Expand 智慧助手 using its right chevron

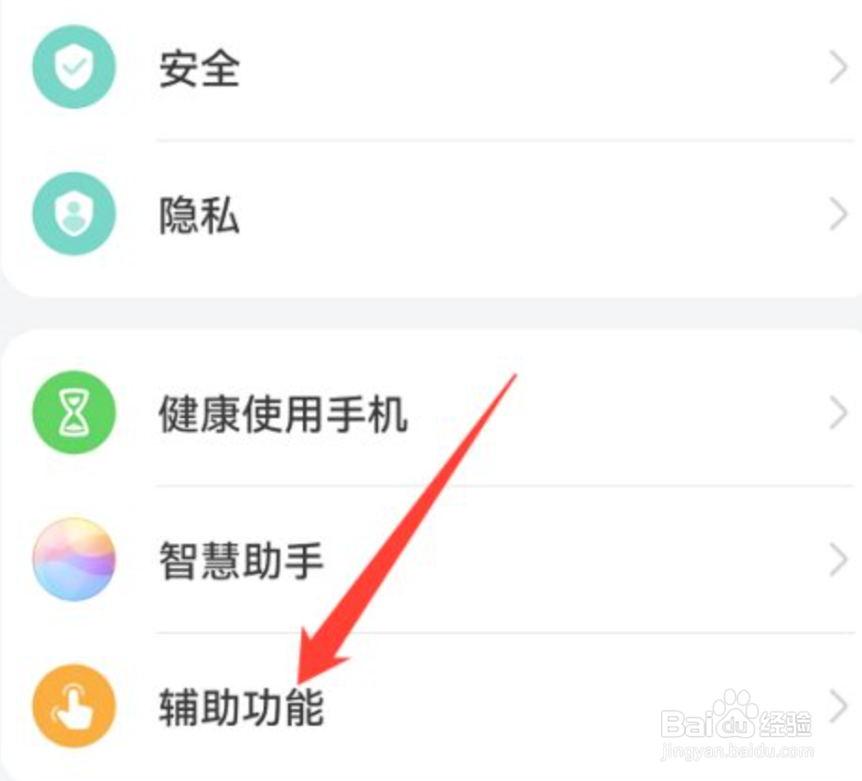click(x=839, y=560)
